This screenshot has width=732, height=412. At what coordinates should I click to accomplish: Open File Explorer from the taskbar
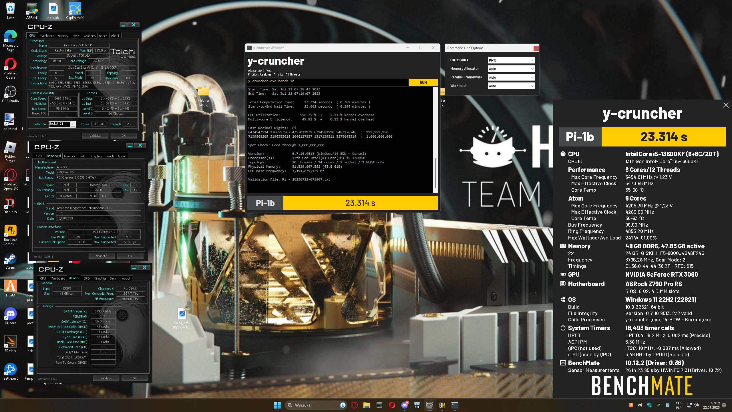click(x=367, y=405)
